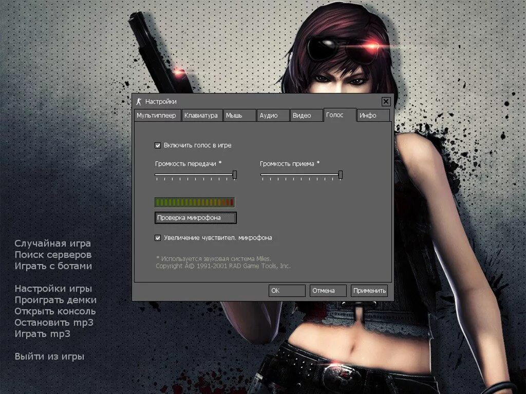The height and width of the screenshot is (394, 526).
Task: Click the Отмена button
Action: tap(328, 290)
